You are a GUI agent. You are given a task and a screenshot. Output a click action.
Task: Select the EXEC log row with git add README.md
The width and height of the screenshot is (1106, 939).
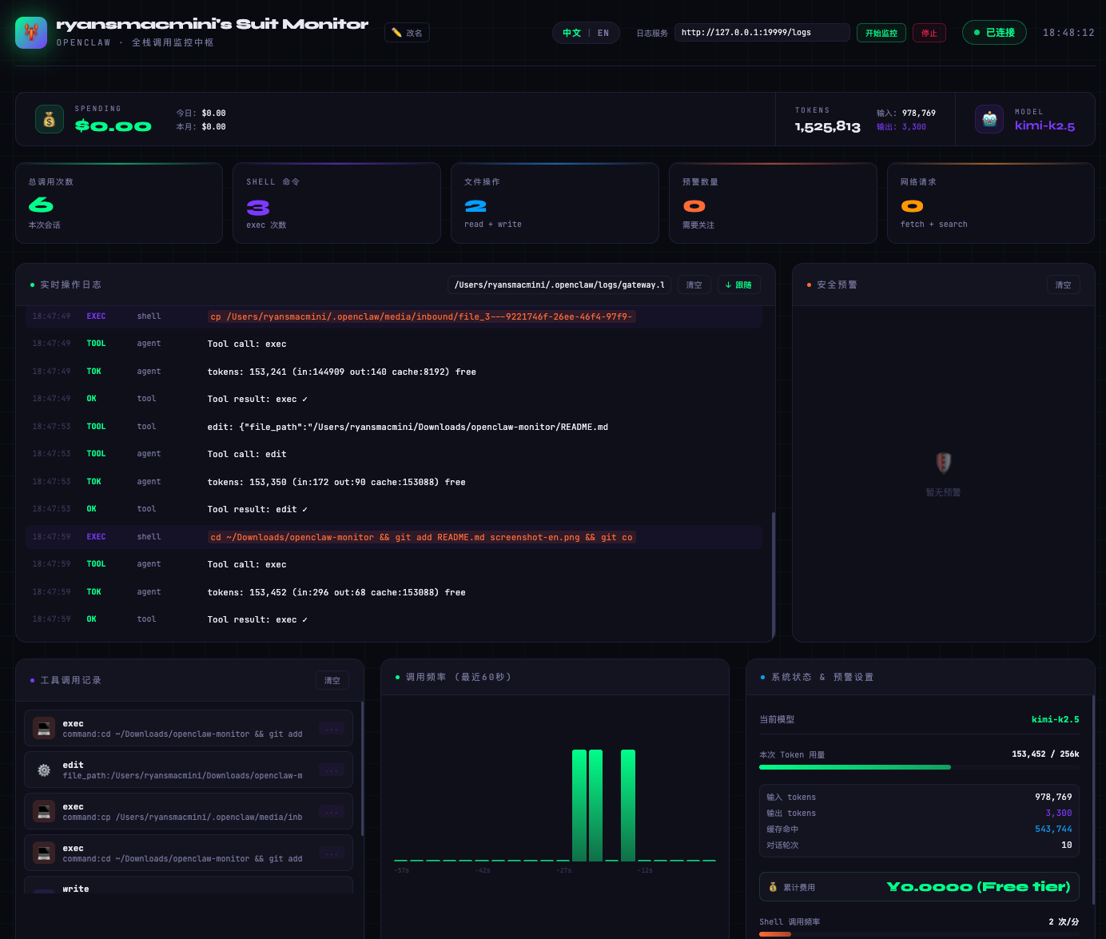[394, 537]
